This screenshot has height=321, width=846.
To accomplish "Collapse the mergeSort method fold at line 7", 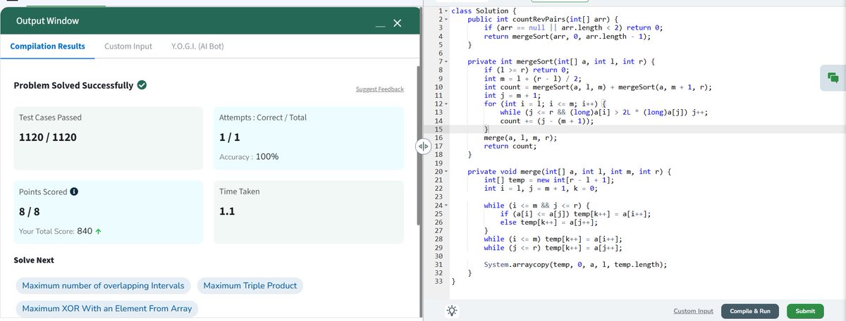I will click(446, 62).
